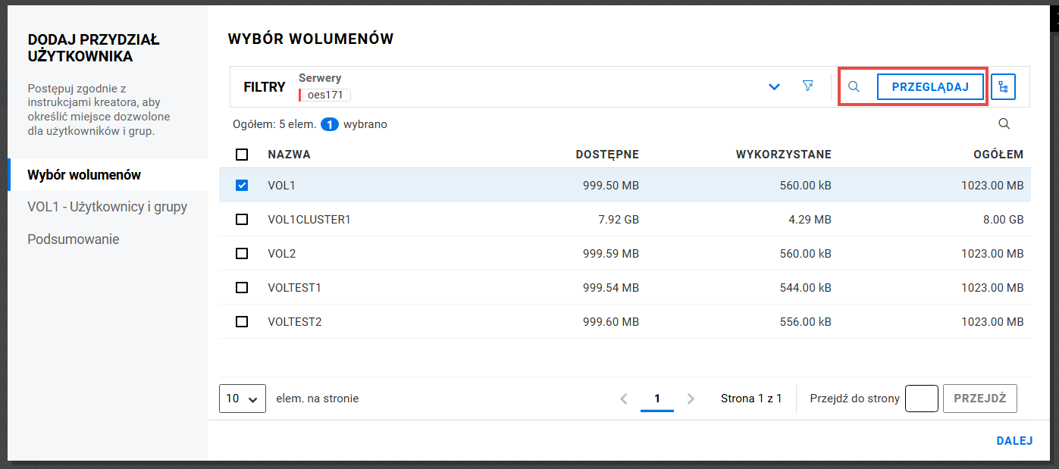1059x469 pixels.
Task: Go to previous page arrow
Action: (x=624, y=399)
